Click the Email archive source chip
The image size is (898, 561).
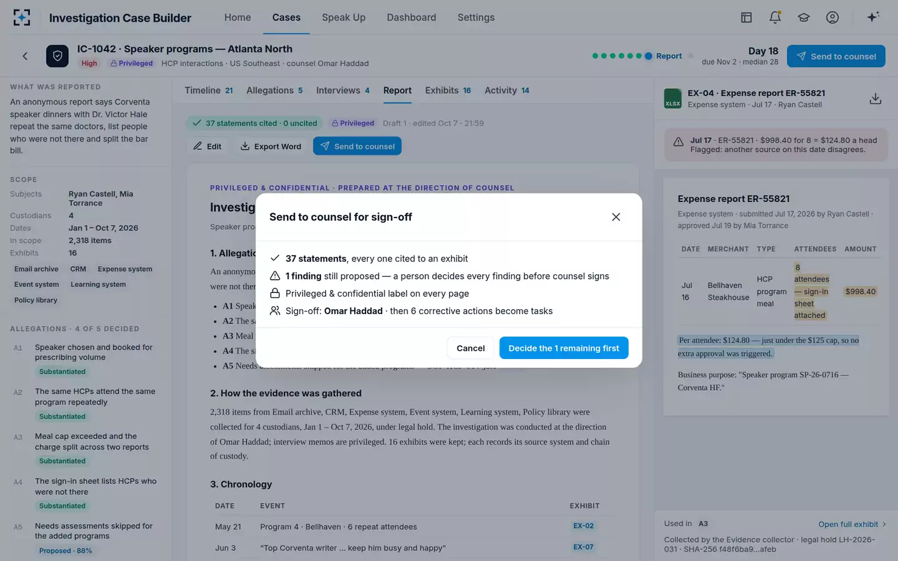click(36, 269)
